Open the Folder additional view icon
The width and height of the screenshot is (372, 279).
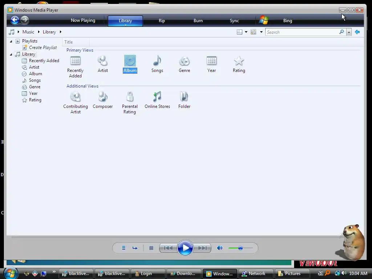184,97
